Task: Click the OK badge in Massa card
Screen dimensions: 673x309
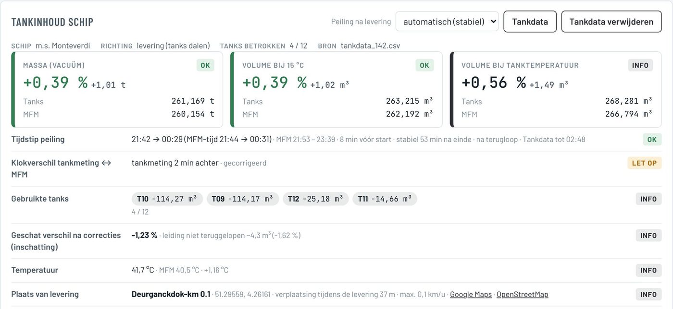Action: pyautogui.click(x=205, y=65)
